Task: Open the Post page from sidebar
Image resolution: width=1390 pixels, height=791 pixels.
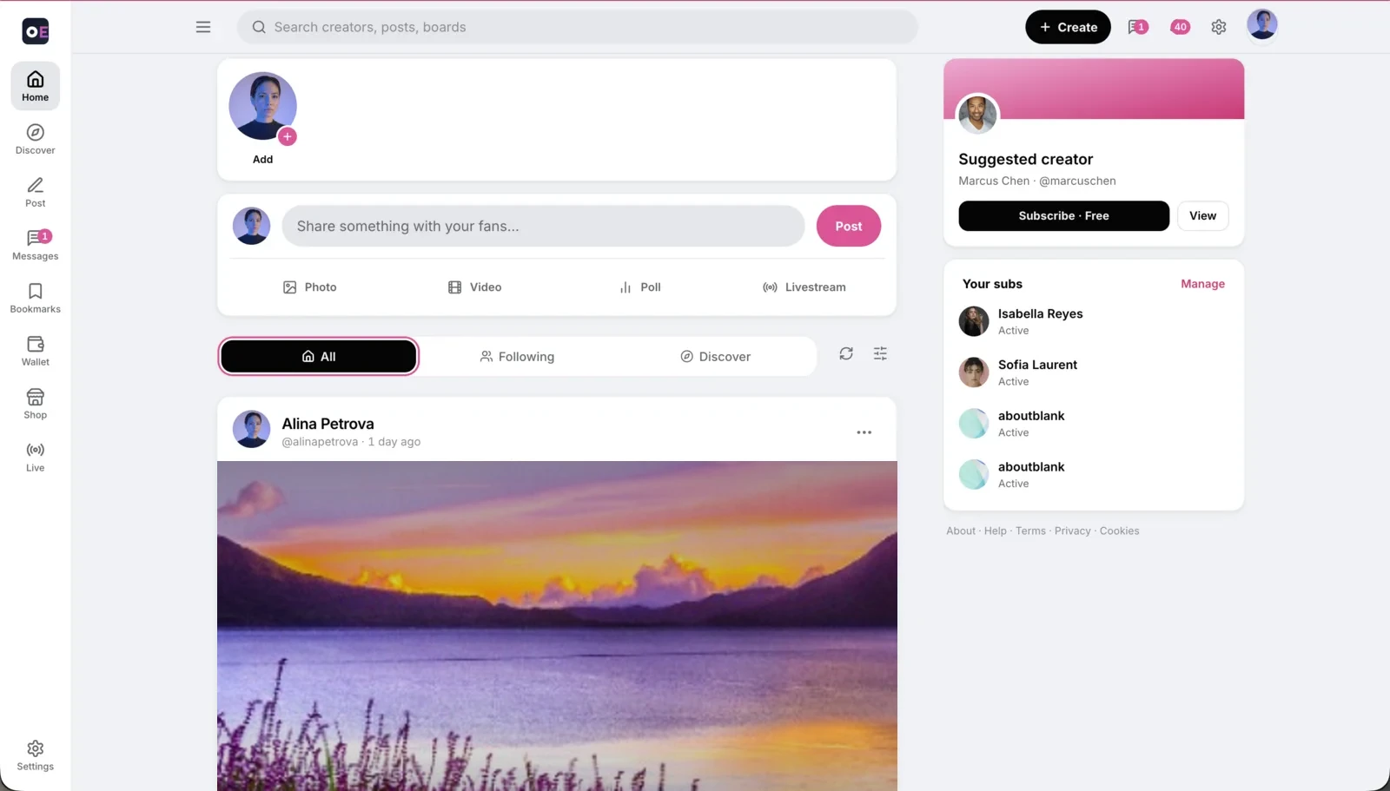Action: tap(35, 192)
